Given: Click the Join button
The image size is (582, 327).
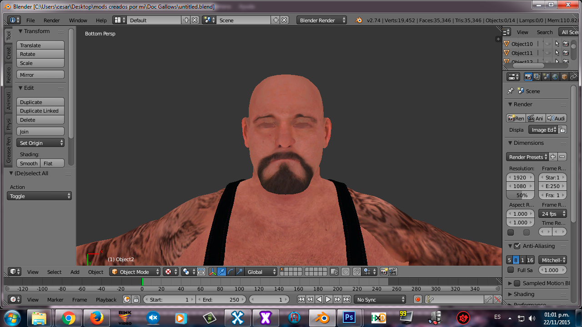Looking at the screenshot, I should coord(40,131).
